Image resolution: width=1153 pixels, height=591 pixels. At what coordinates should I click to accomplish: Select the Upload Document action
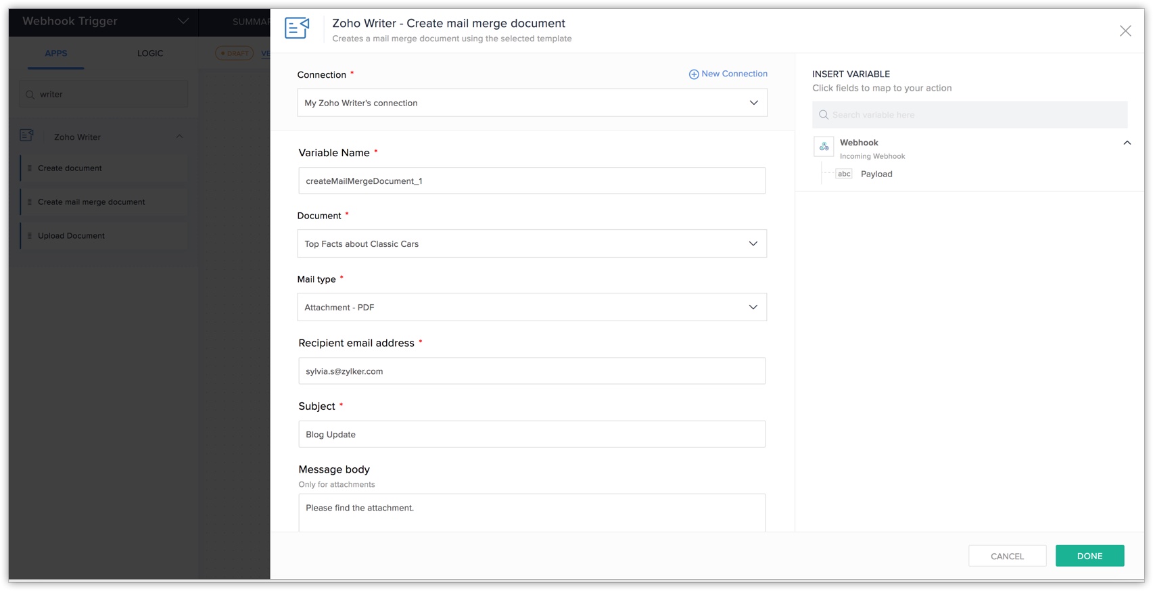[104, 236]
